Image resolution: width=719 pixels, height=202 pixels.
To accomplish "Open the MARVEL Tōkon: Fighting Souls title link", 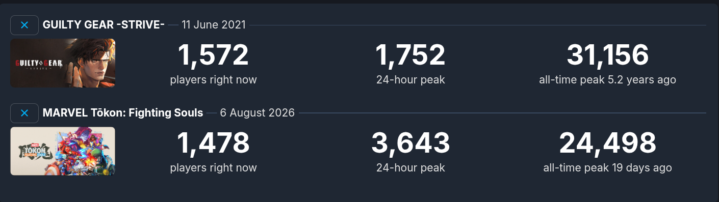I will (123, 113).
